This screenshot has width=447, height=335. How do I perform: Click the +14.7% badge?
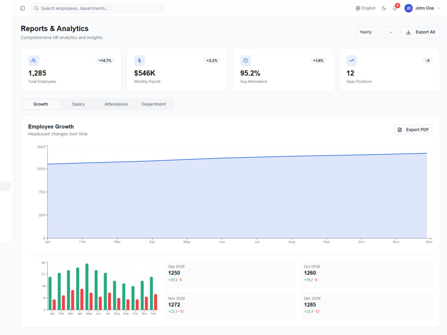105,60
